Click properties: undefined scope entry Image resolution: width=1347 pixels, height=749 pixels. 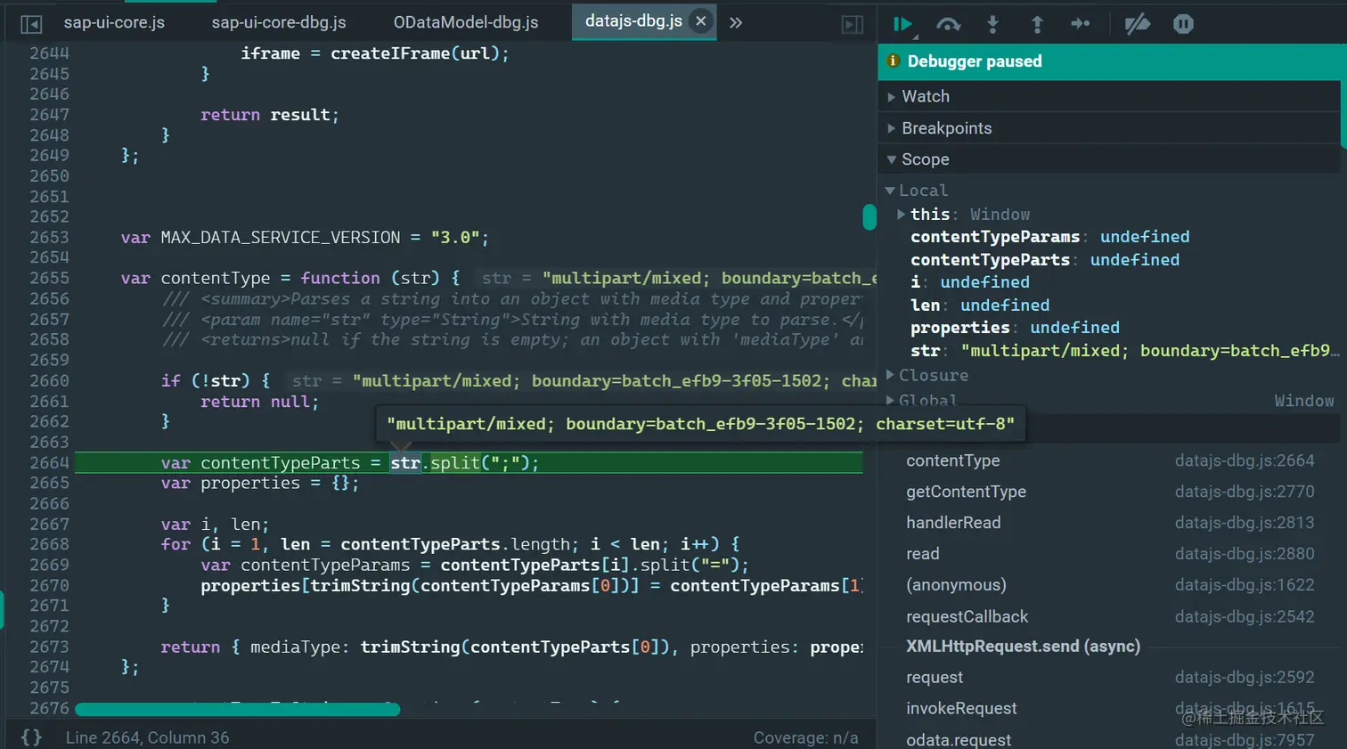1015,328
